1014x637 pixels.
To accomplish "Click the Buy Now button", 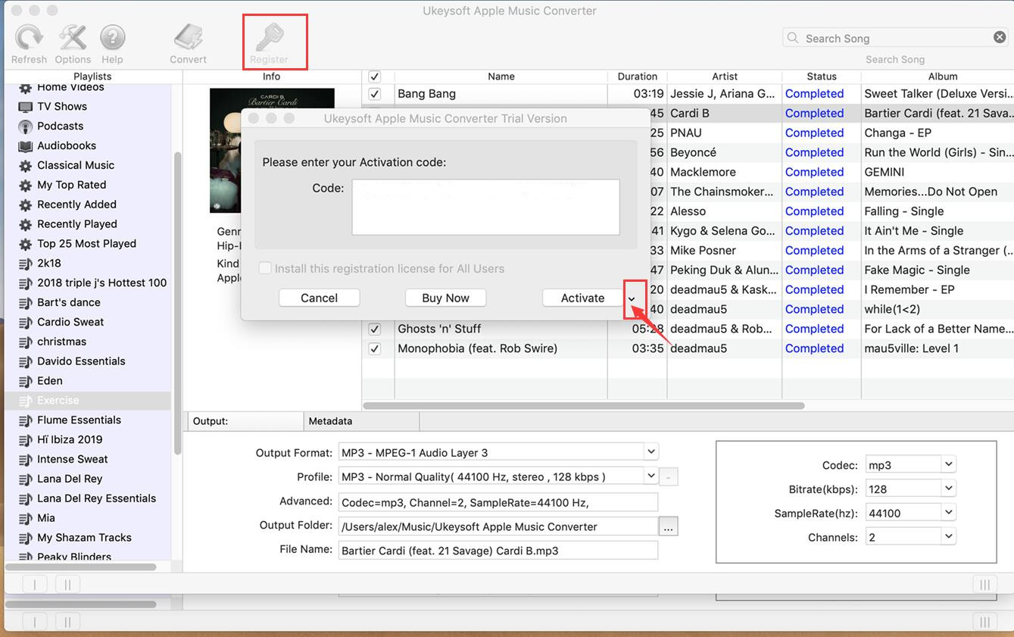I will tap(445, 298).
